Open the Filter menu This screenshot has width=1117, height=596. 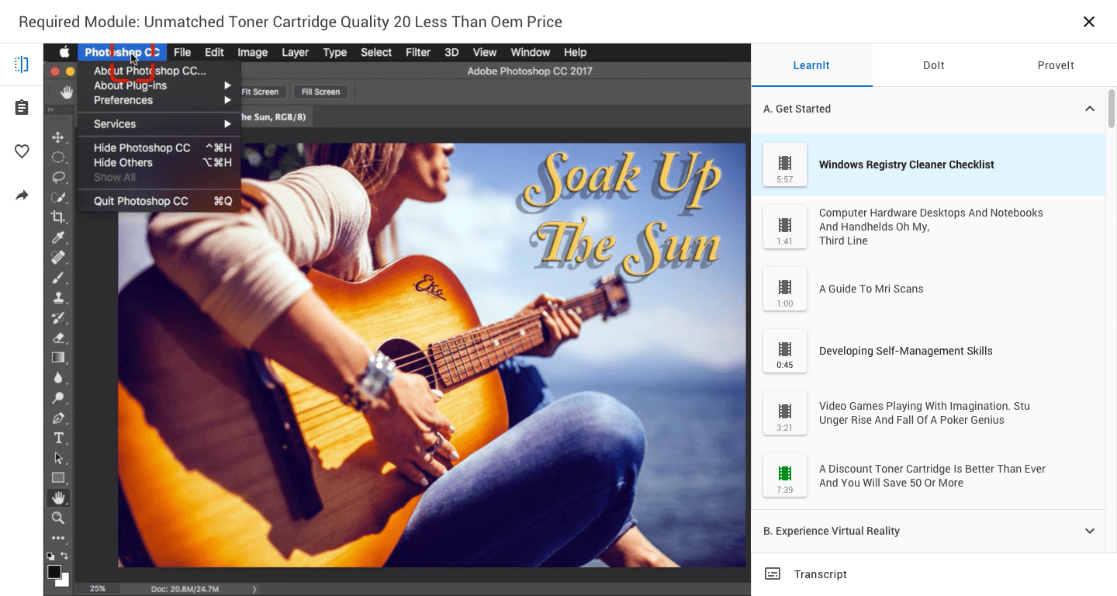418,52
